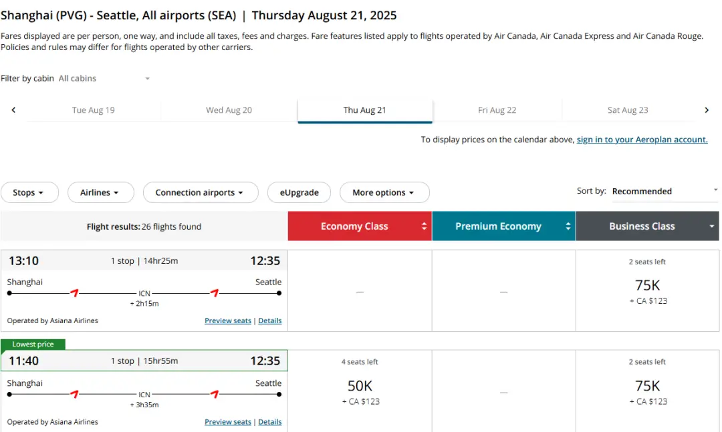The image size is (722, 432).
Task: Preview seats for the 13:10 flight
Action: pos(228,320)
